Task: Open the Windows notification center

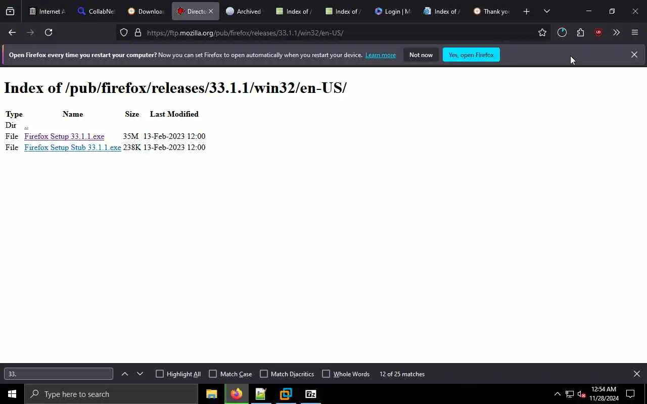Action: coord(630,394)
